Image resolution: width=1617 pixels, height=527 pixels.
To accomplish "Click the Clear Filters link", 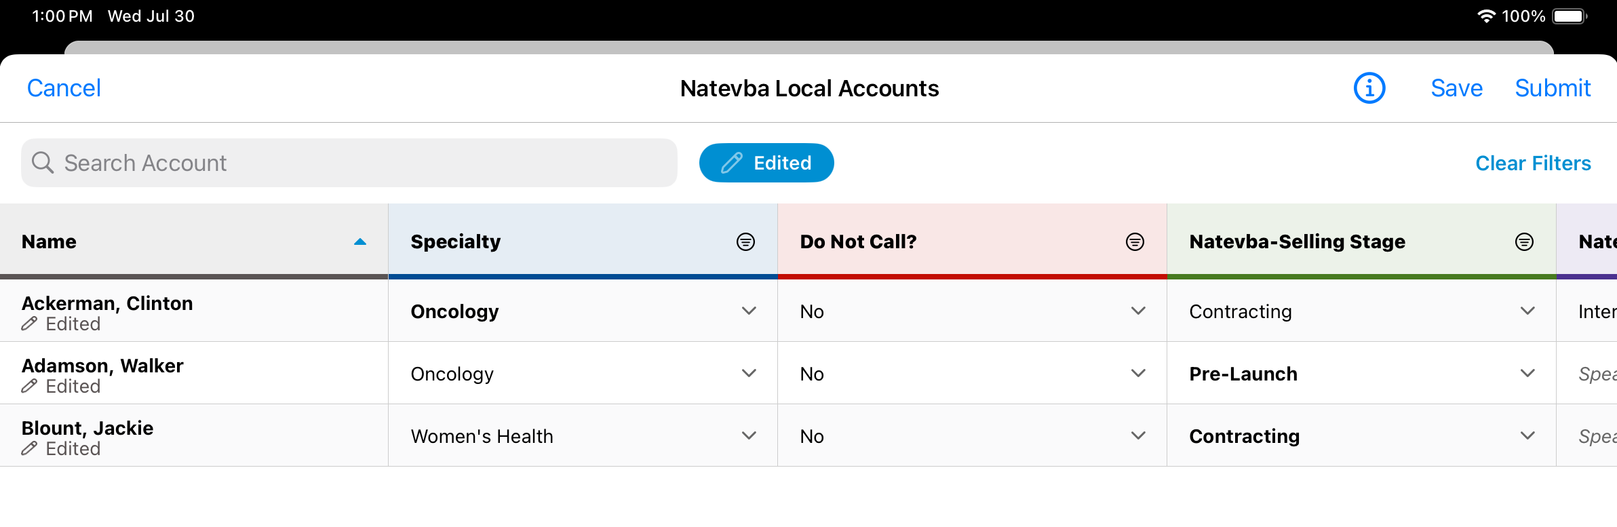I will pyautogui.click(x=1533, y=163).
